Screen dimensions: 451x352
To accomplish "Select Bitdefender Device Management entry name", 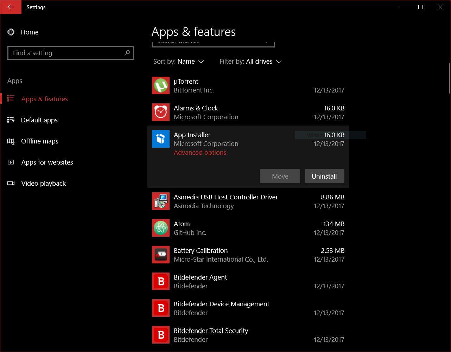I will (x=222, y=304).
